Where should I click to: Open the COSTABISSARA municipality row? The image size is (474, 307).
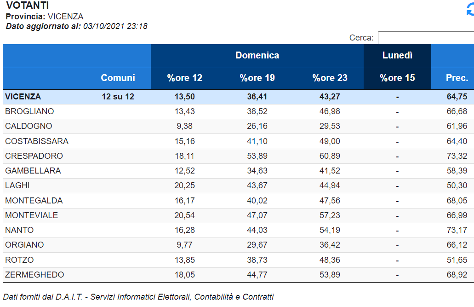238,141
